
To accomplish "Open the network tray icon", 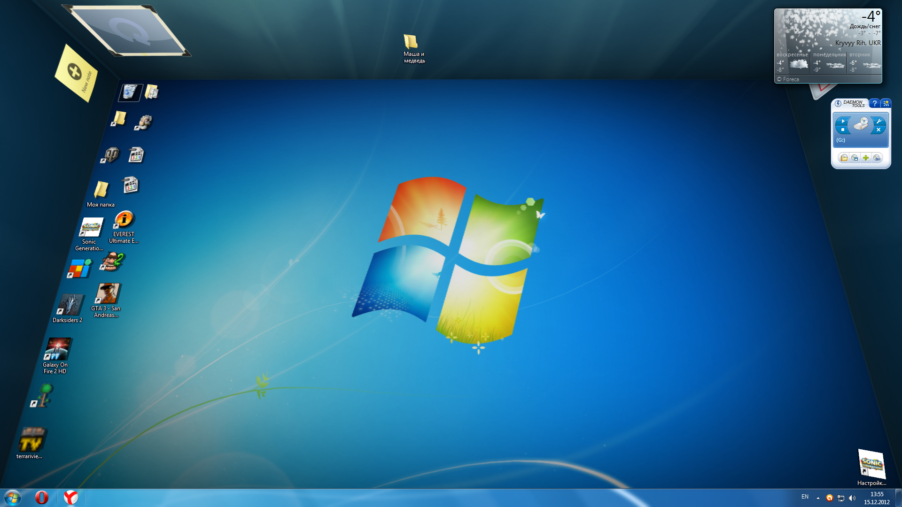I will coord(841,498).
